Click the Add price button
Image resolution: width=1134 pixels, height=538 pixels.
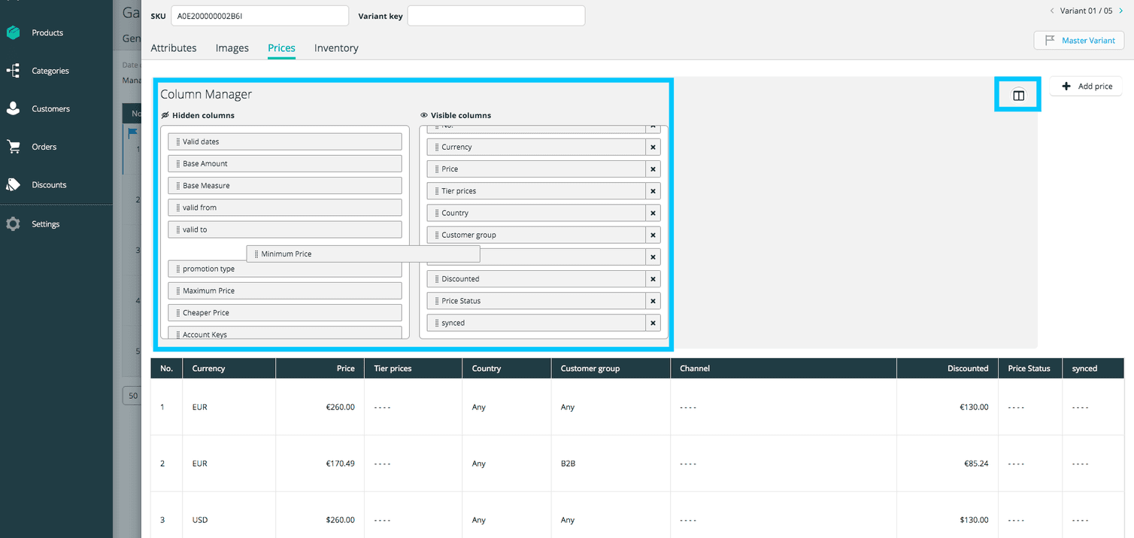point(1086,86)
